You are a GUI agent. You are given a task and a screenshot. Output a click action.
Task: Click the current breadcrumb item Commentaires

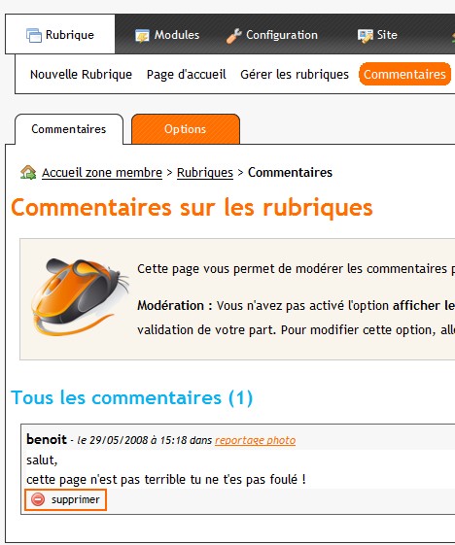290,172
